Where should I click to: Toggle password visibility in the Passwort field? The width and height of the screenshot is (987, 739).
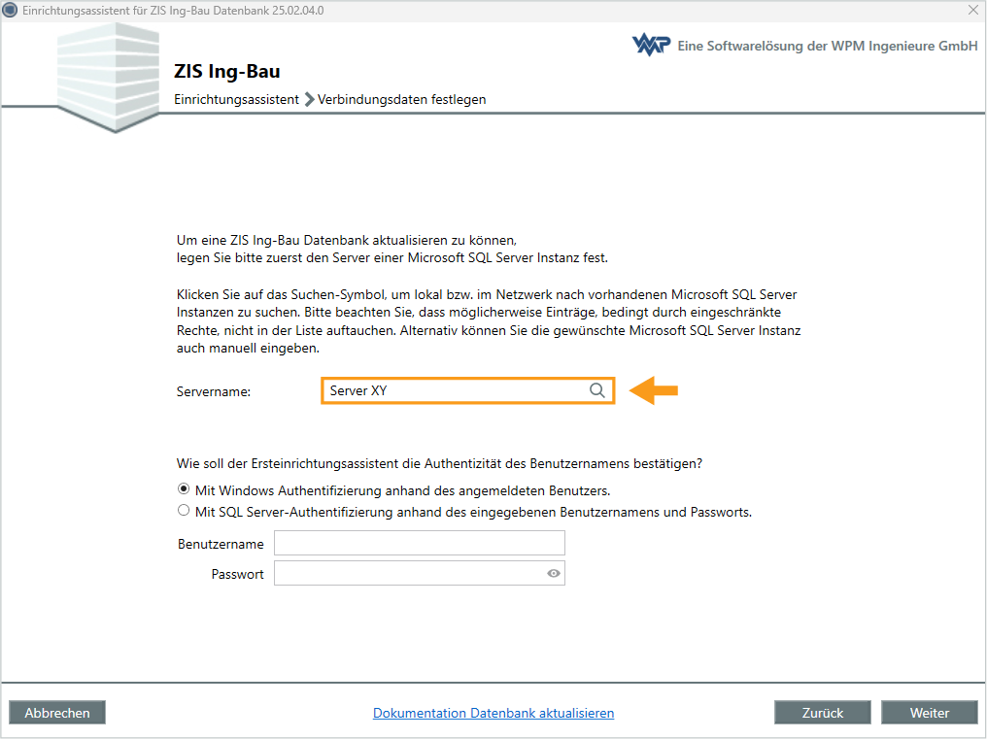pos(553,573)
